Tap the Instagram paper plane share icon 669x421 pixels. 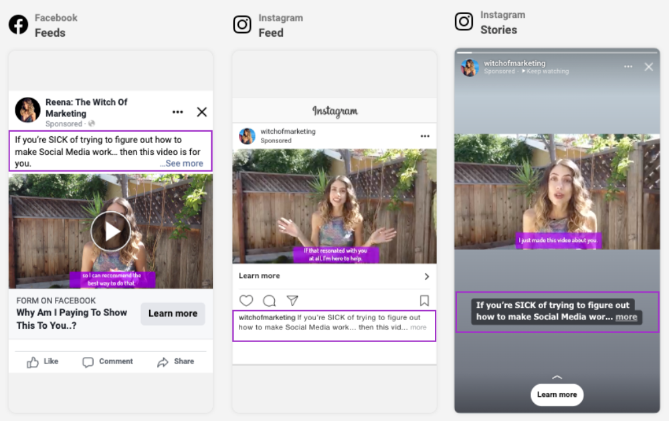[x=292, y=301]
